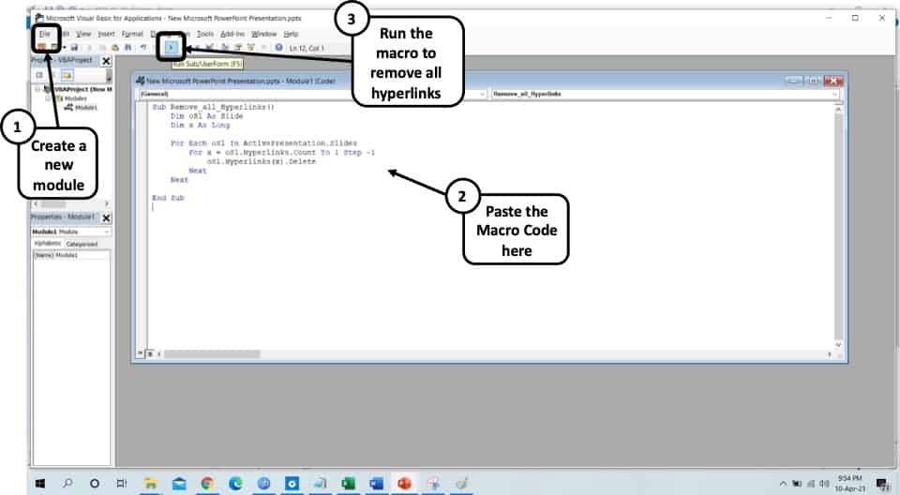900x495 pixels.
Task: Open the File menu
Action: (x=44, y=34)
